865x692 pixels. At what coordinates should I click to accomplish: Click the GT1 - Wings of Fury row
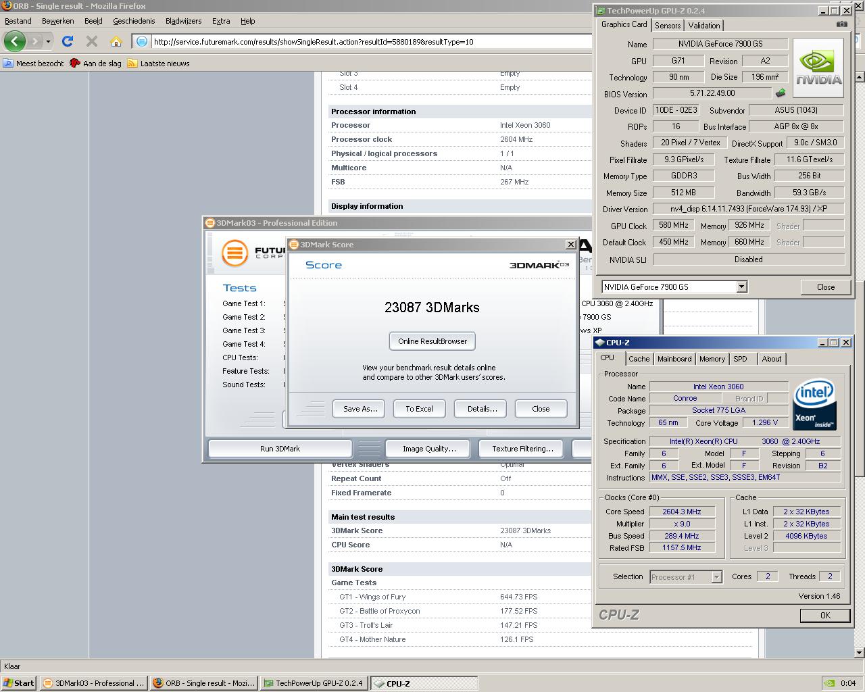click(x=460, y=597)
